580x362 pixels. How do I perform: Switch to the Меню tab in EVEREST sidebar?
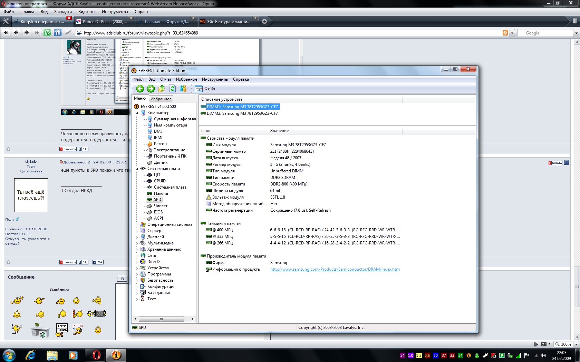140,99
